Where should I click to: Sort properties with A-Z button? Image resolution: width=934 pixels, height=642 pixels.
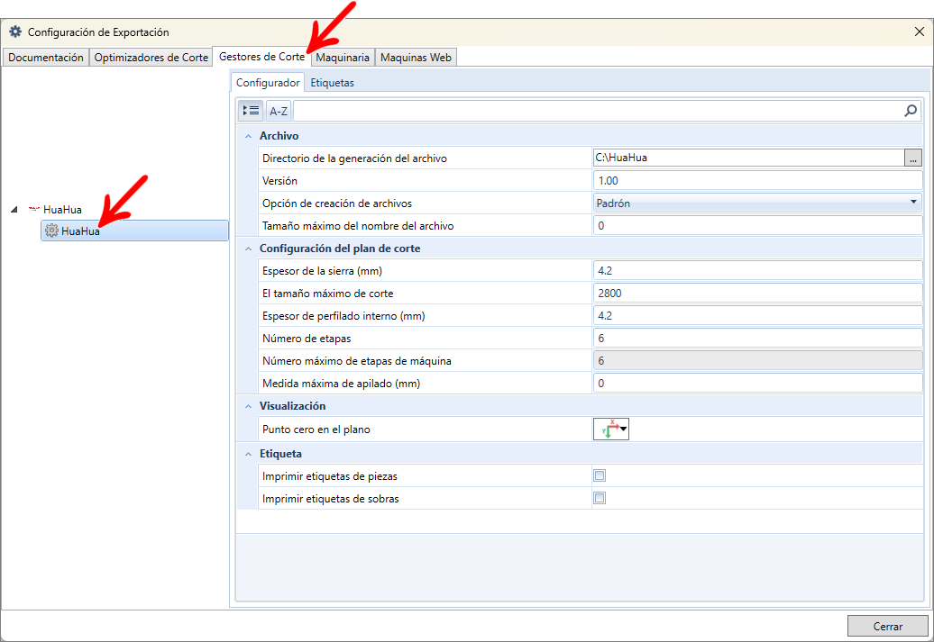(279, 111)
